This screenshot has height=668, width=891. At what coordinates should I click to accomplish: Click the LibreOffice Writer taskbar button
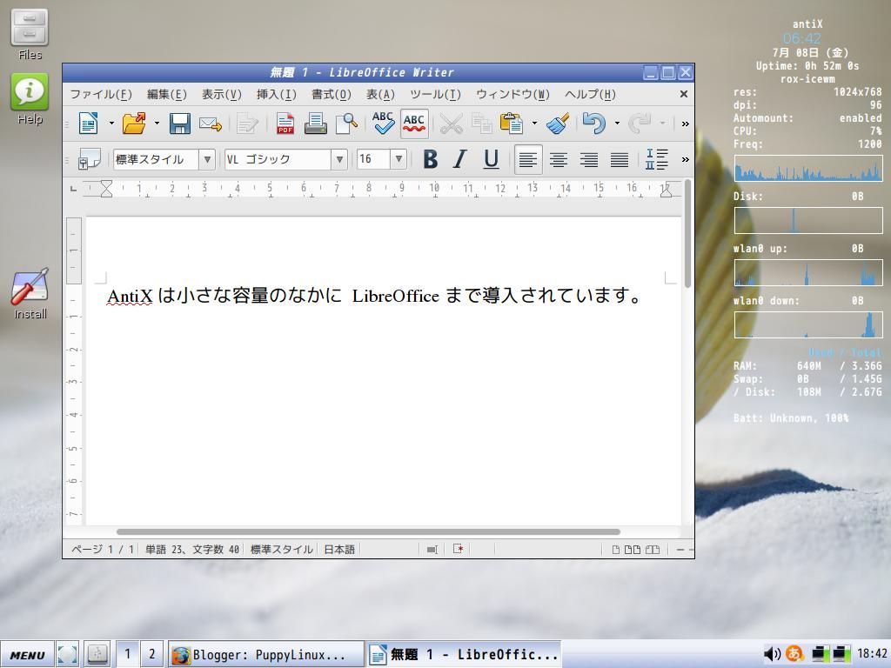click(x=463, y=655)
